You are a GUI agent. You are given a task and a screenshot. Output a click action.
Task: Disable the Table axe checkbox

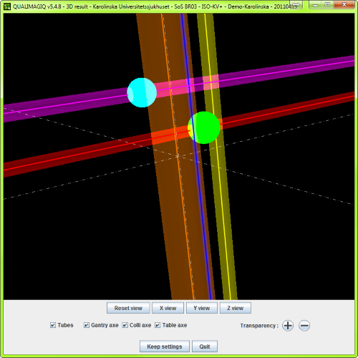[x=158, y=325]
